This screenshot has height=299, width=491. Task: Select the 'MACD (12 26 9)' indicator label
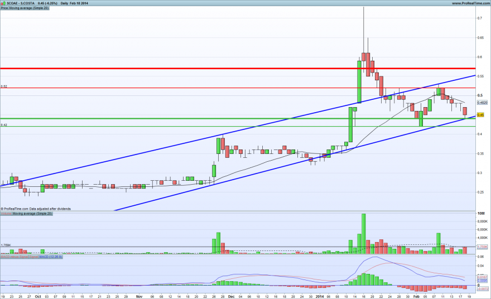51,257
